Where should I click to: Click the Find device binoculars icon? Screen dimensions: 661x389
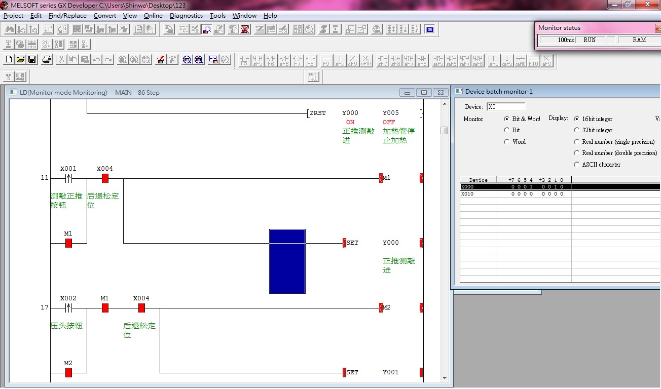(9, 29)
